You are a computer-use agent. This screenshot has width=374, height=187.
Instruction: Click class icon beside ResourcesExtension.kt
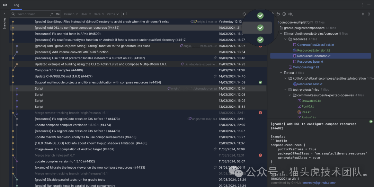coord(295,50)
